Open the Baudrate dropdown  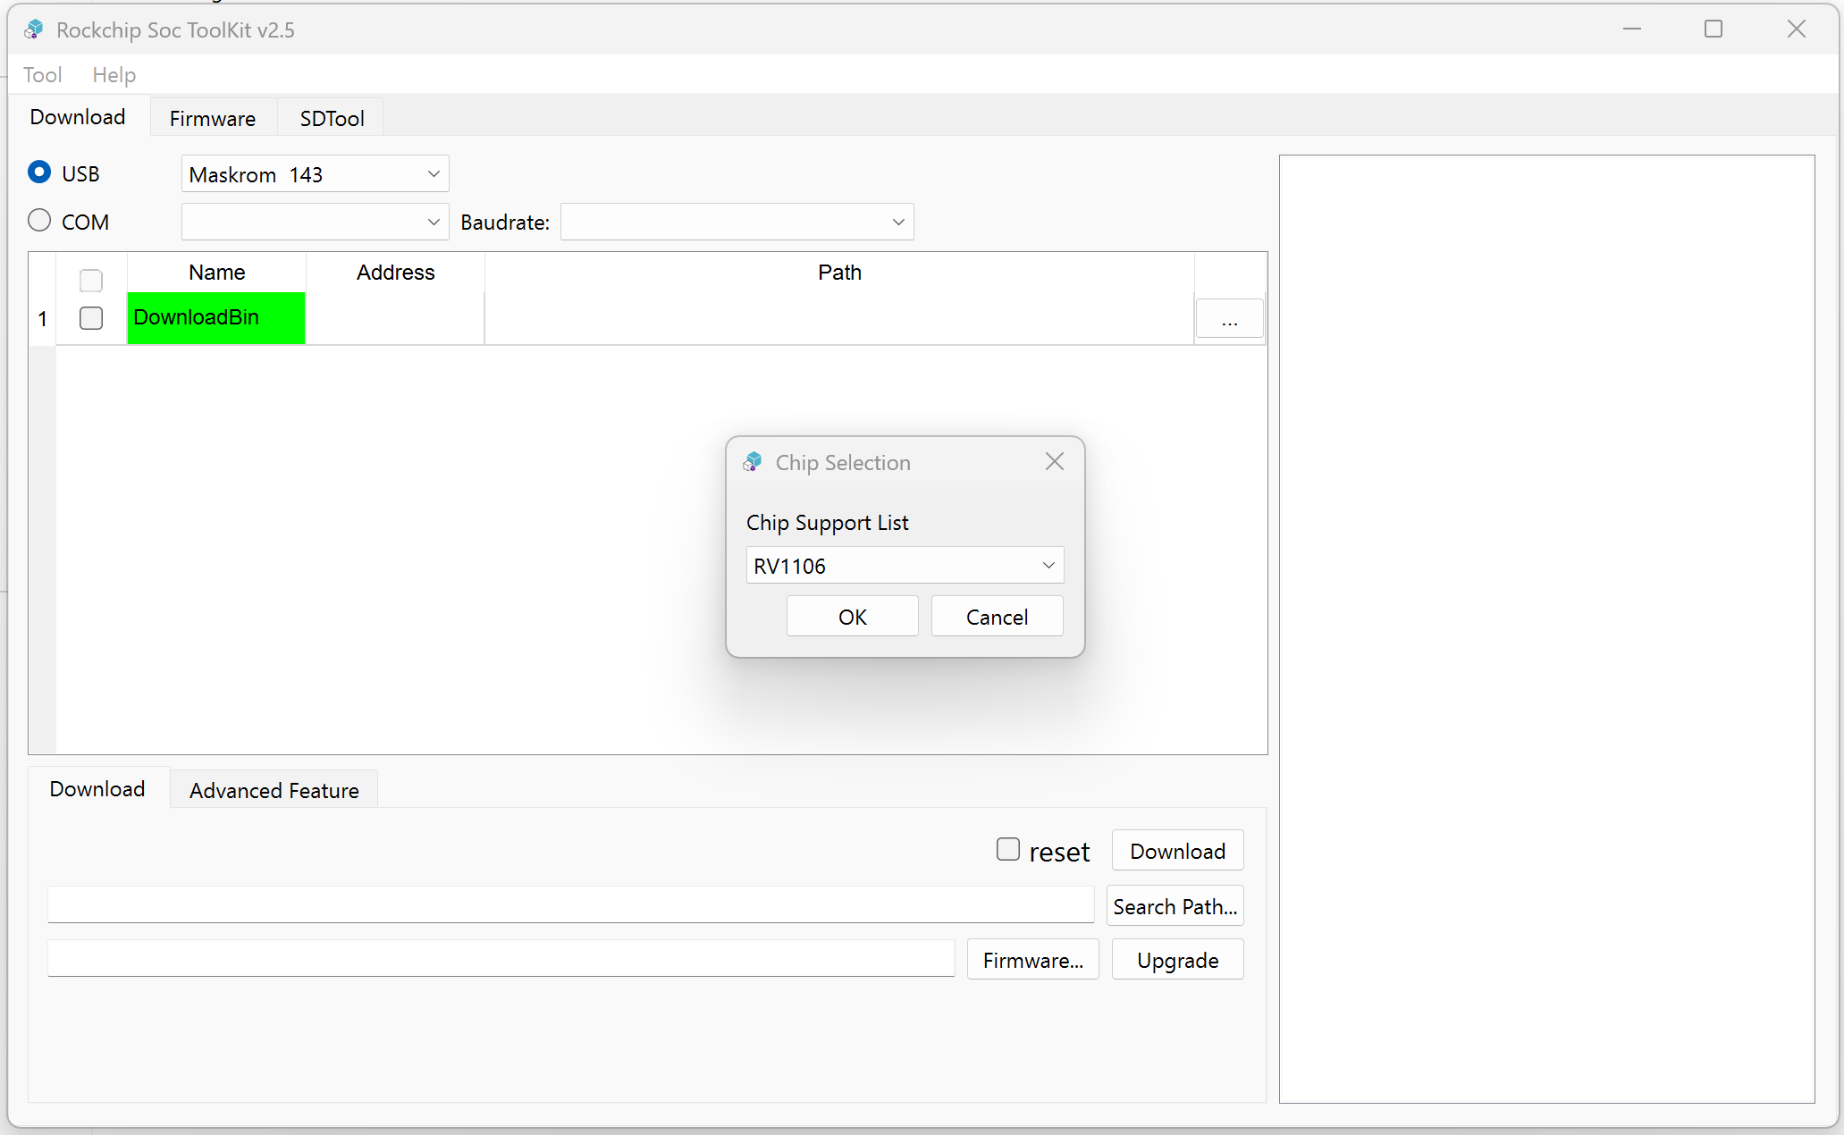897,222
